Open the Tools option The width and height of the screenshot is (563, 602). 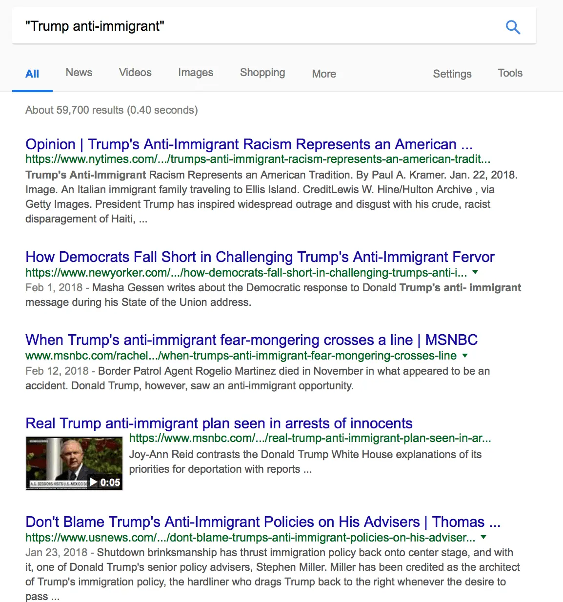(x=509, y=73)
